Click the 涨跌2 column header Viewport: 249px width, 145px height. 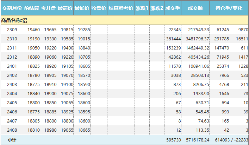[157, 8]
